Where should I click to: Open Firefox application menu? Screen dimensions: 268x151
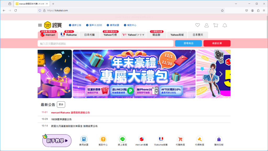pyautogui.click(x=264, y=11)
